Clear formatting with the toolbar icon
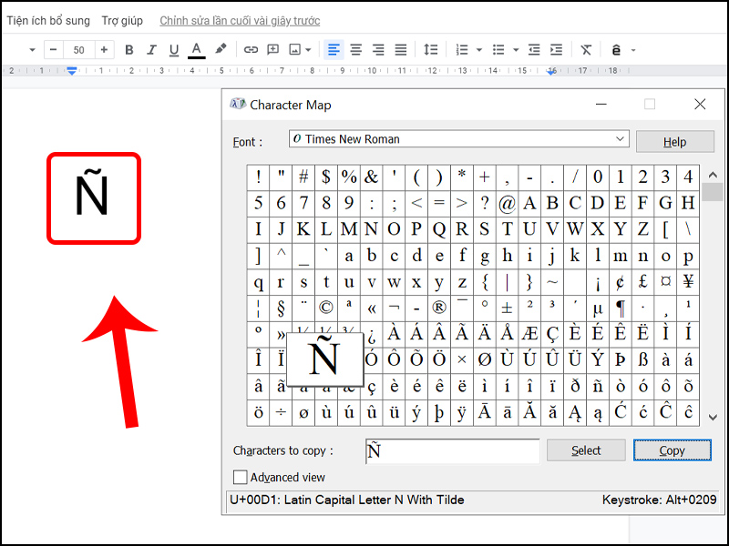Viewport: 729px width, 546px height. tap(586, 50)
